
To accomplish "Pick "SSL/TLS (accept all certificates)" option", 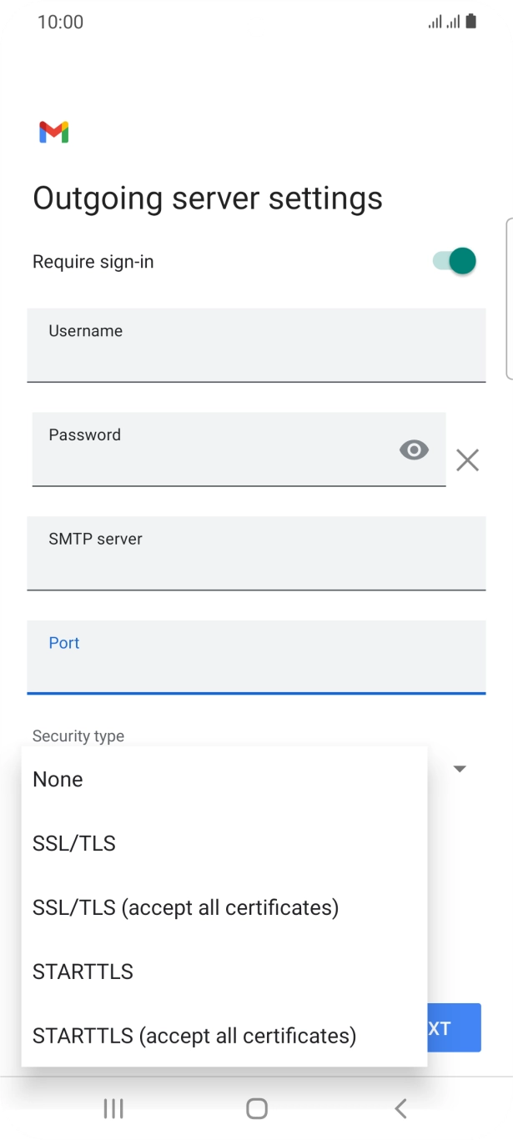I will tap(185, 907).
